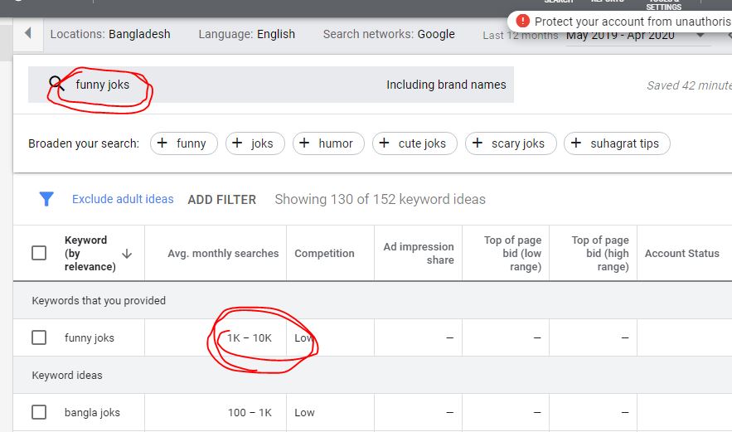Click the back arrow collapse icon

(28, 33)
